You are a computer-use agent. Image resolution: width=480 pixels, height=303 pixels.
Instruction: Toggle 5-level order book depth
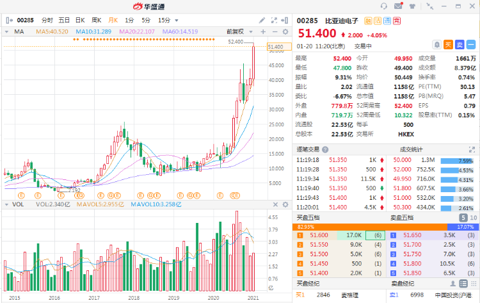coord(463,218)
